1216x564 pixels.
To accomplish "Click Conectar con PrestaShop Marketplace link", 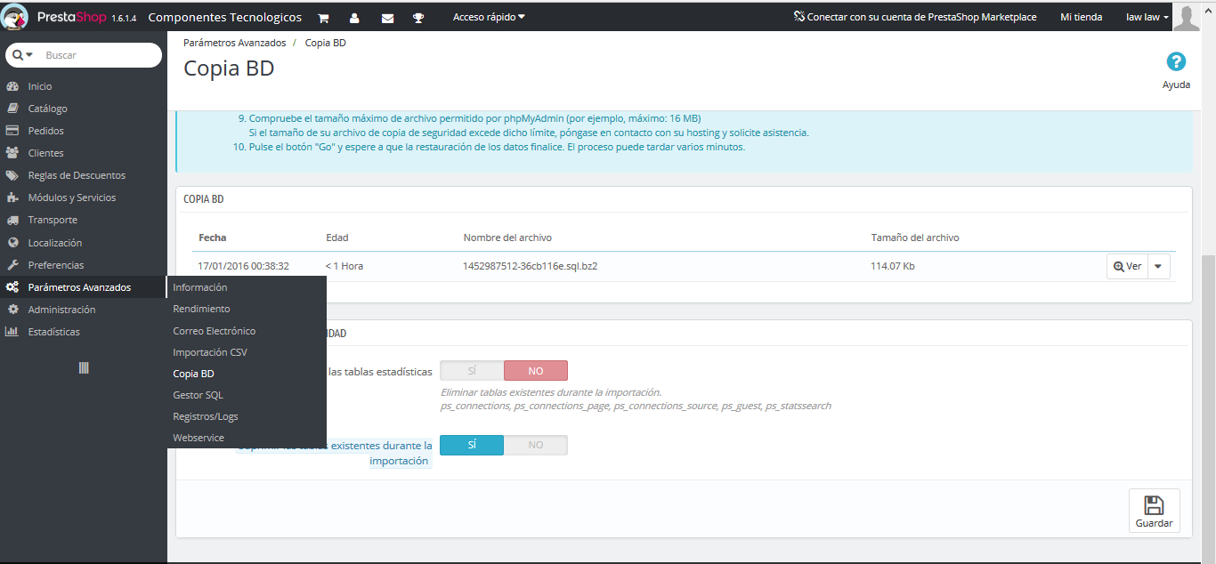I will (x=915, y=17).
